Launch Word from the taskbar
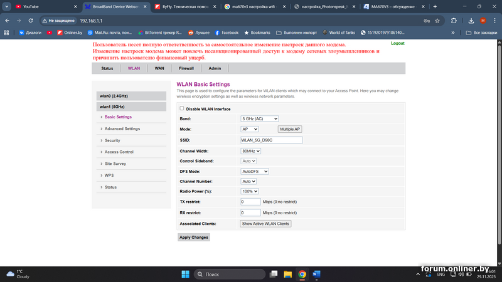502x282 pixels. tap(316, 274)
